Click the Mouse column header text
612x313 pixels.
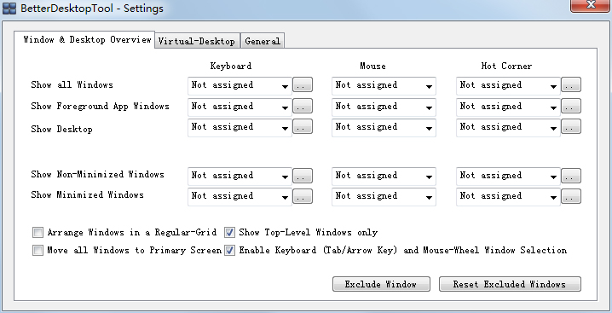(x=372, y=66)
